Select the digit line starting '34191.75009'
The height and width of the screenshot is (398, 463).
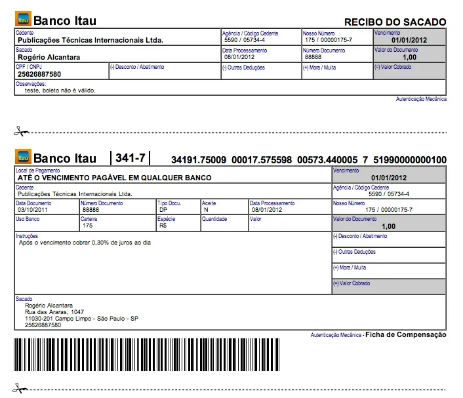pos(309,160)
